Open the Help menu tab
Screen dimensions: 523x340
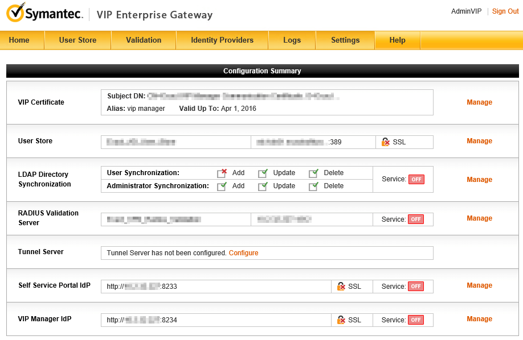pos(398,40)
